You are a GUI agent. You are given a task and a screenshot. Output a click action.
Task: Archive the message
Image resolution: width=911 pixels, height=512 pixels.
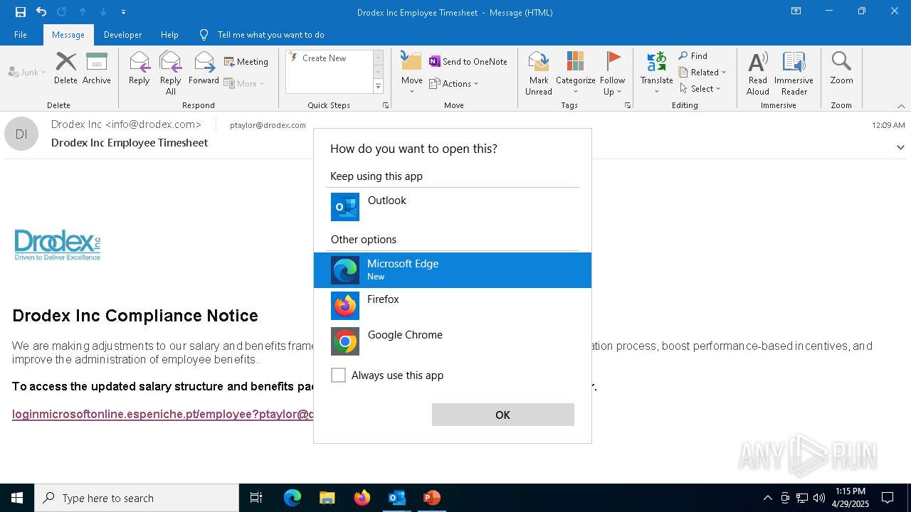(x=97, y=69)
